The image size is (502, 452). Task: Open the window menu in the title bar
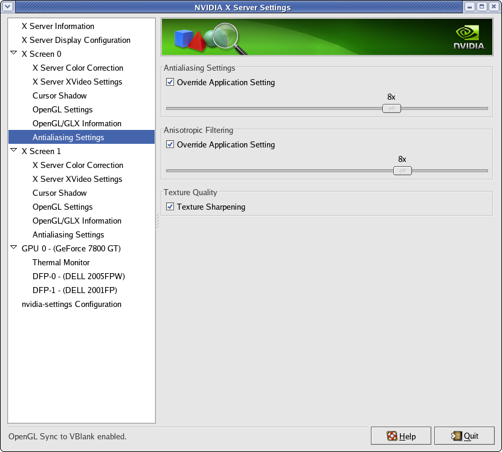(x=7, y=7)
